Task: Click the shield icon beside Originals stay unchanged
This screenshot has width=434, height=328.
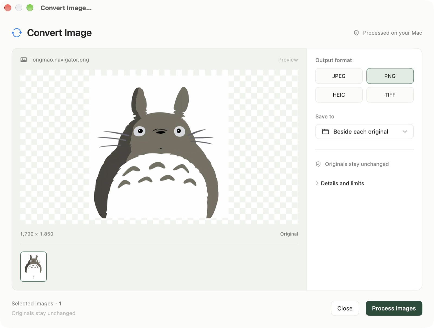Action: tap(318, 164)
